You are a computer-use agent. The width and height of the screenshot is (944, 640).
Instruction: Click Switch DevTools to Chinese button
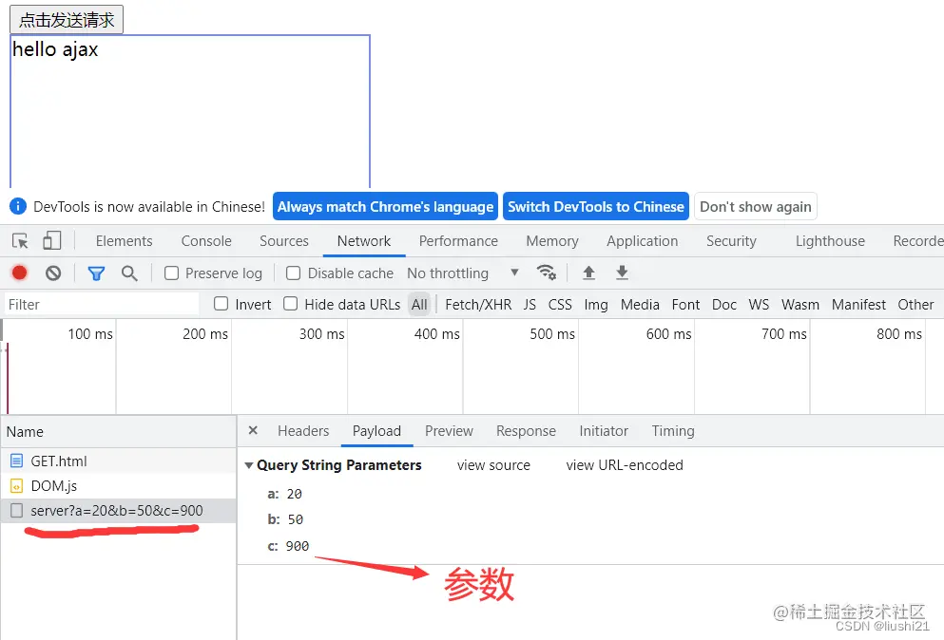595,206
